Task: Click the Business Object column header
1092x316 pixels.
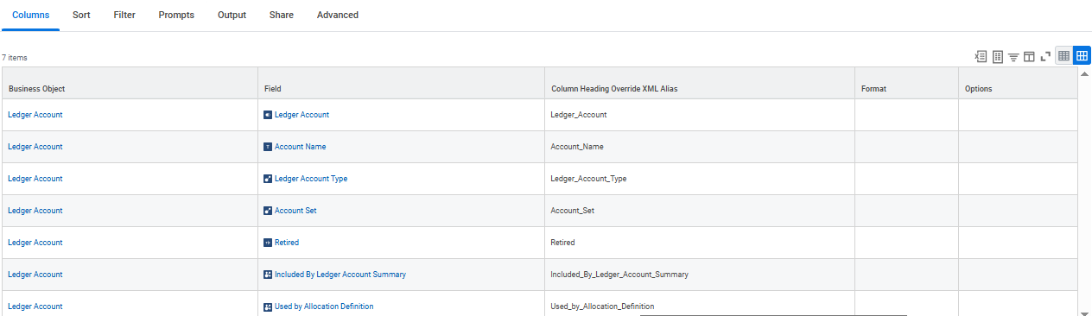Action: (x=130, y=83)
